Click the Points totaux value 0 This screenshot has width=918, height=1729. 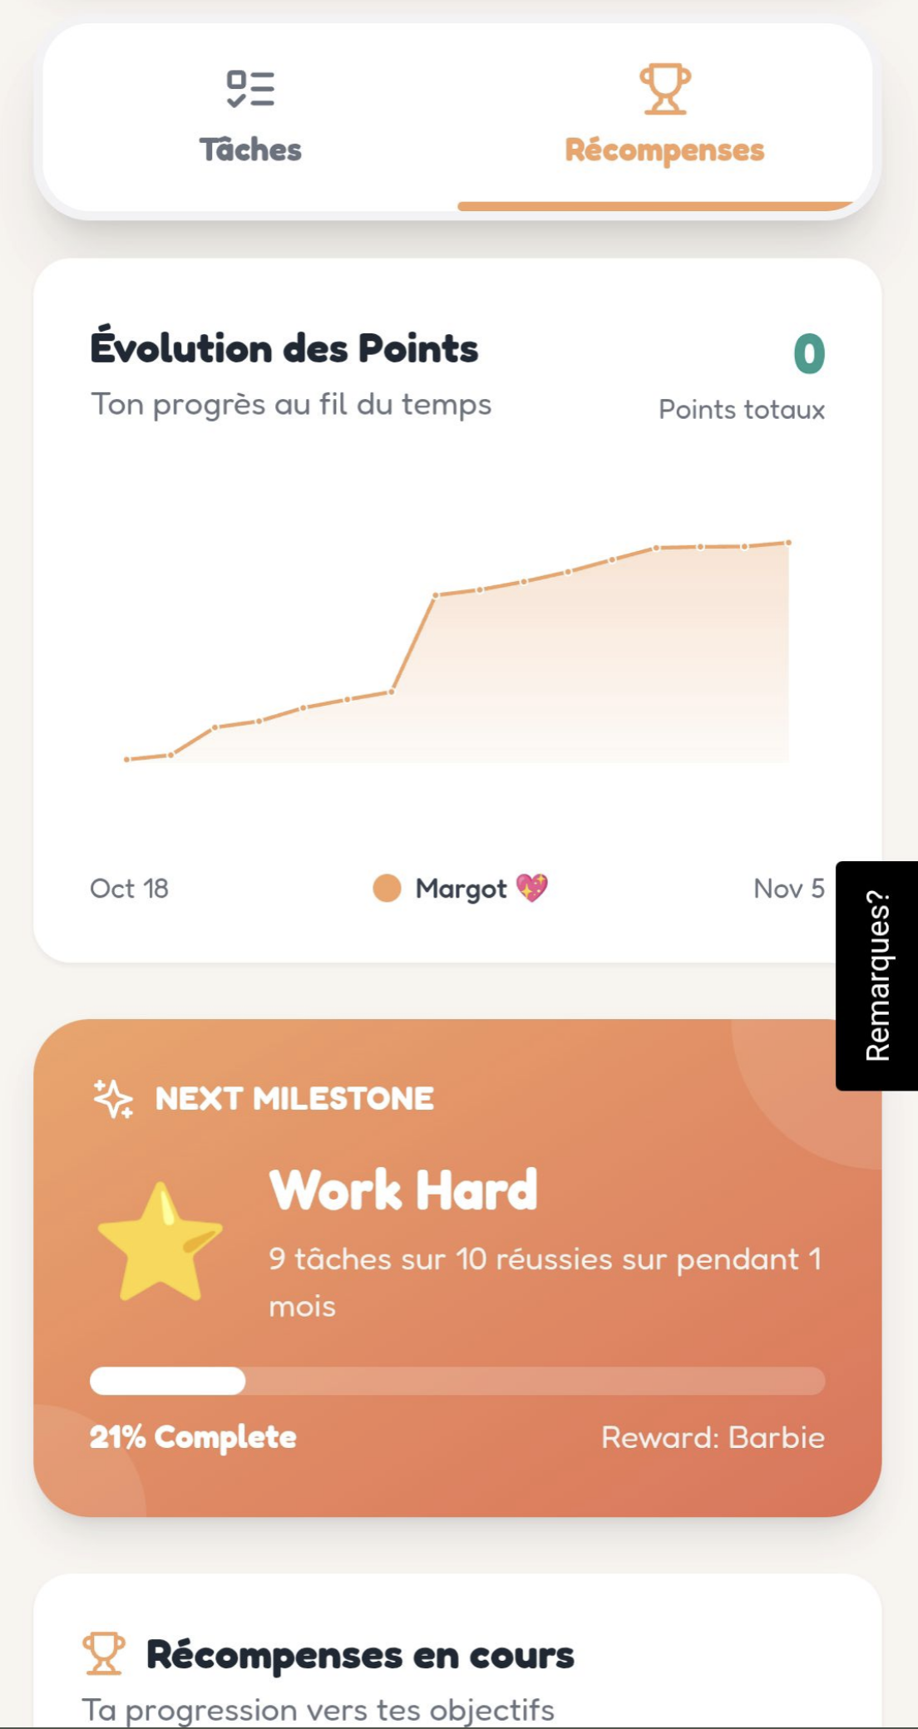click(808, 354)
